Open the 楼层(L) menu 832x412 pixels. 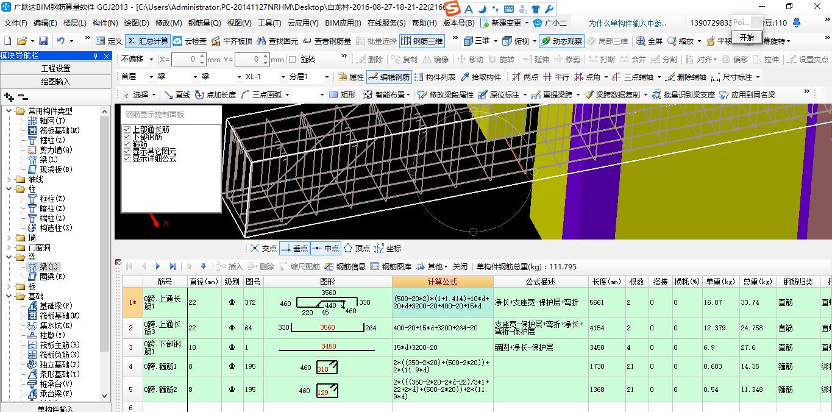(74, 23)
